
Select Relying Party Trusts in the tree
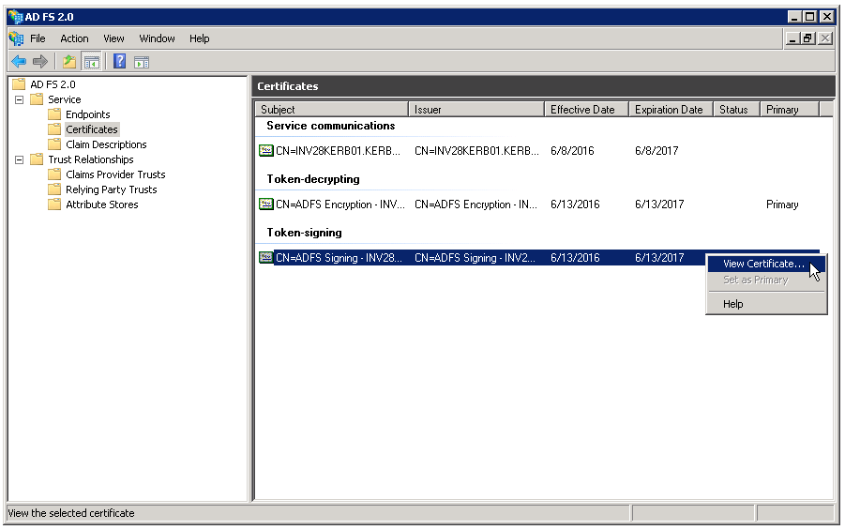111,189
